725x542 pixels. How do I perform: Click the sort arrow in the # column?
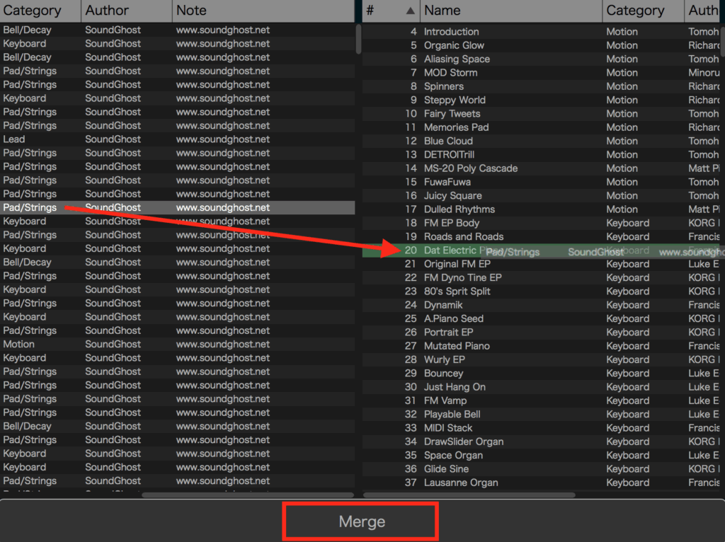click(410, 11)
